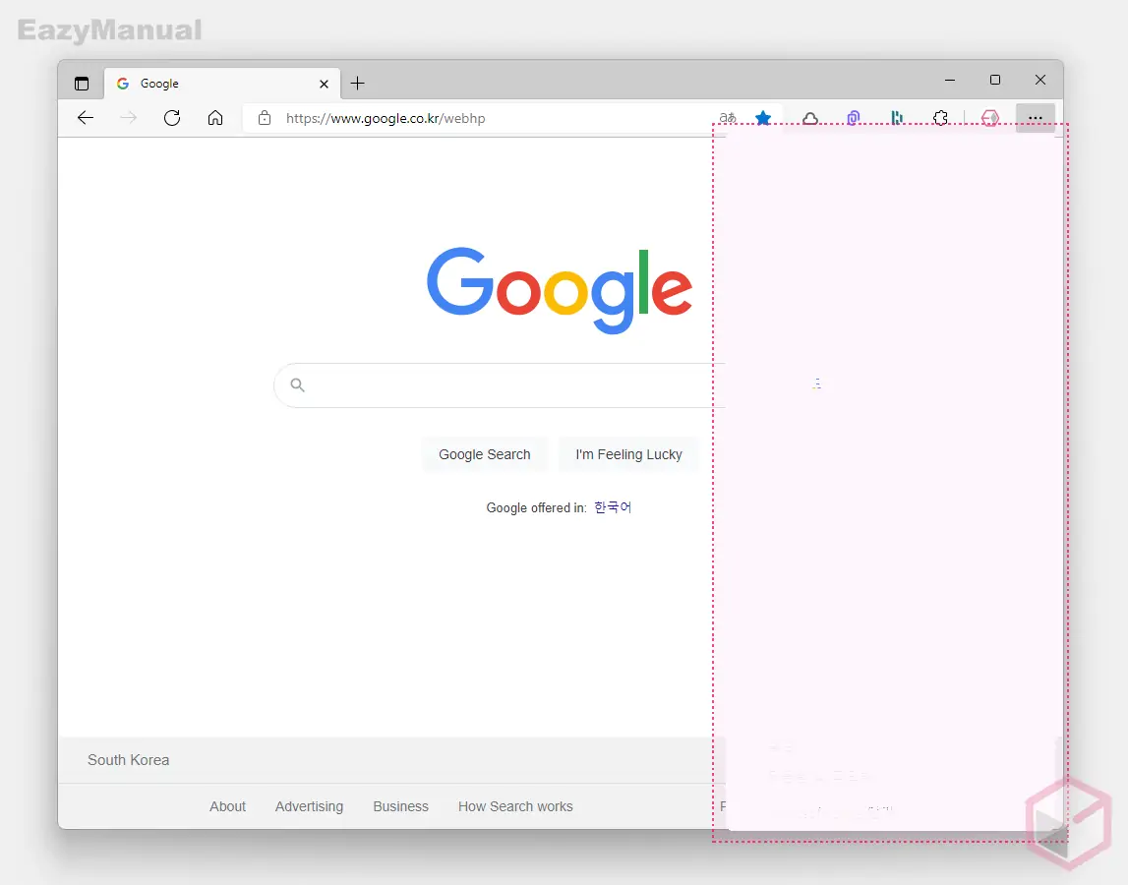Click the South Korea footer text

(129, 760)
